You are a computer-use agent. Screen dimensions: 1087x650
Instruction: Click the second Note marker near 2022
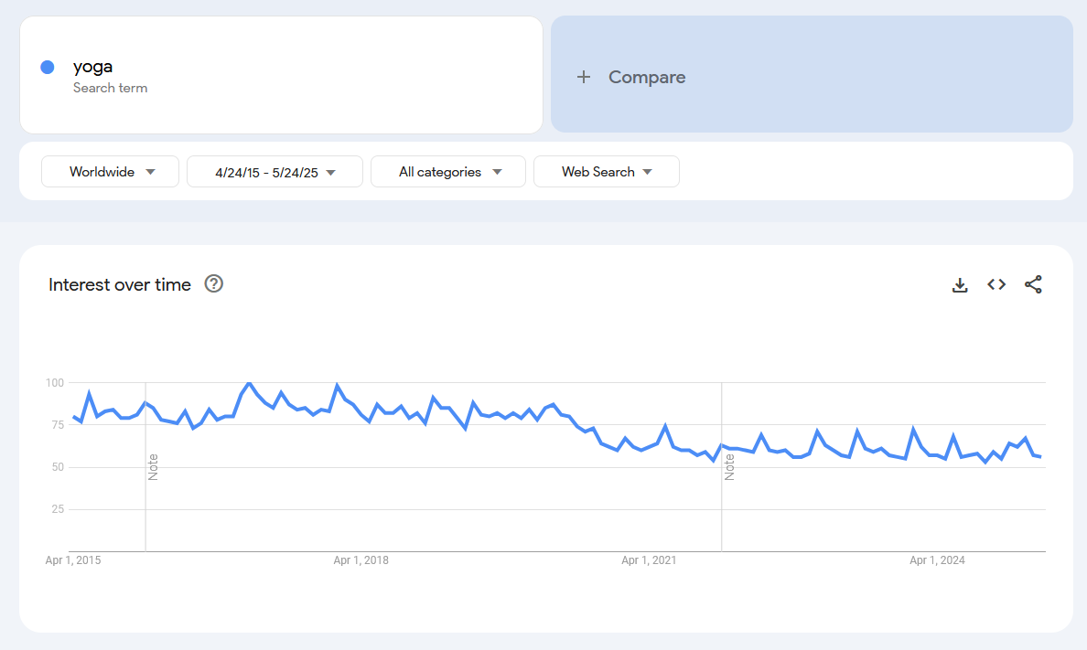click(x=729, y=466)
